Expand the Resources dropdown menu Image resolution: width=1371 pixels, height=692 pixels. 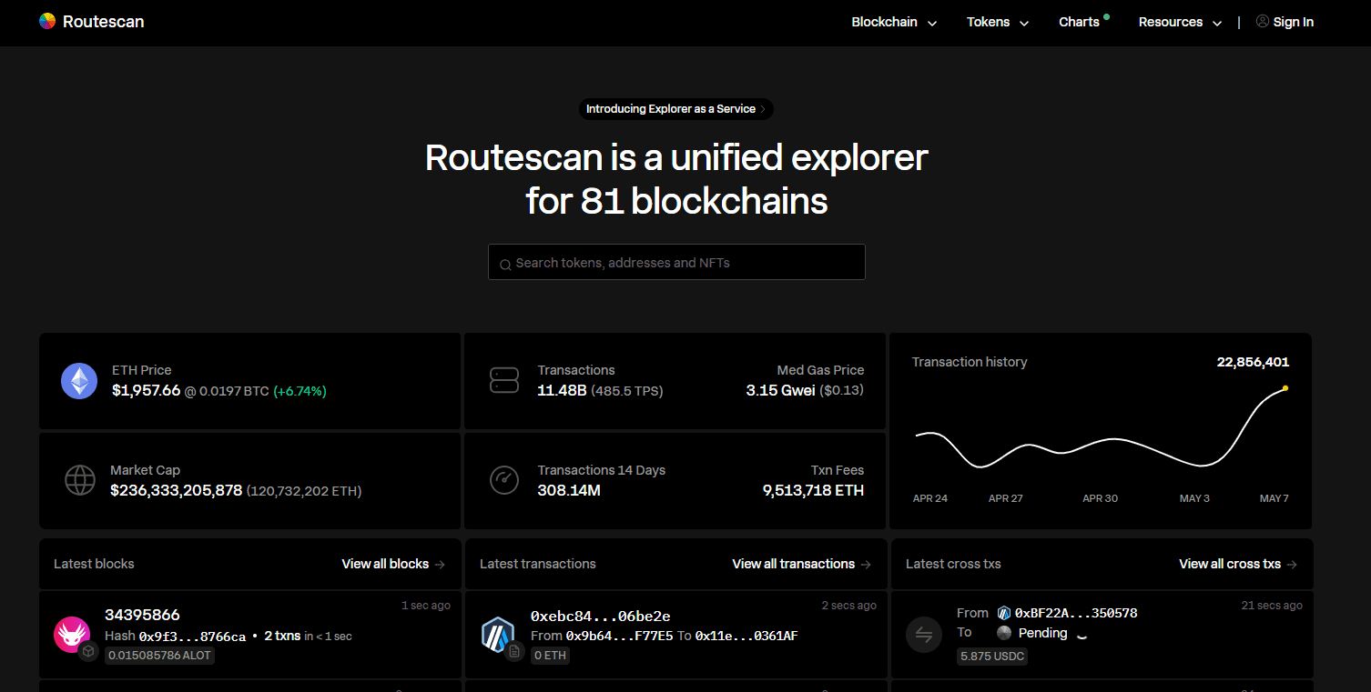tap(1180, 22)
